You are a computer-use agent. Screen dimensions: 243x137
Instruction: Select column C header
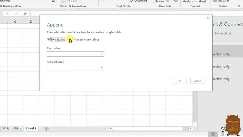click(15, 22)
